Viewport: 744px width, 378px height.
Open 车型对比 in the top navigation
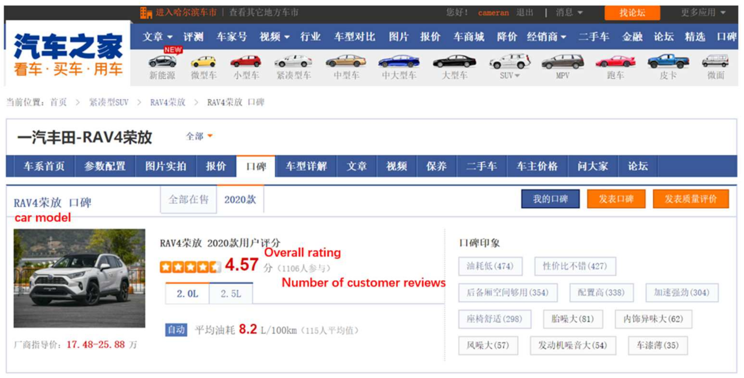pyautogui.click(x=355, y=37)
